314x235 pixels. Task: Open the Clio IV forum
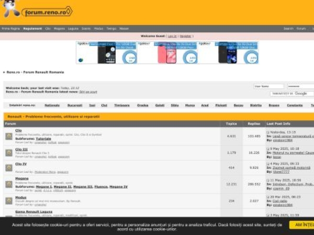tap(21, 164)
